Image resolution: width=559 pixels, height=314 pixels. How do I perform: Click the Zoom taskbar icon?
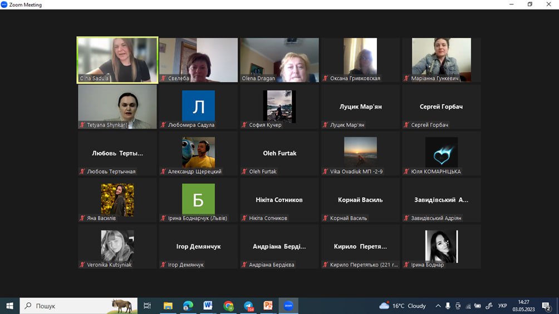(x=288, y=306)
